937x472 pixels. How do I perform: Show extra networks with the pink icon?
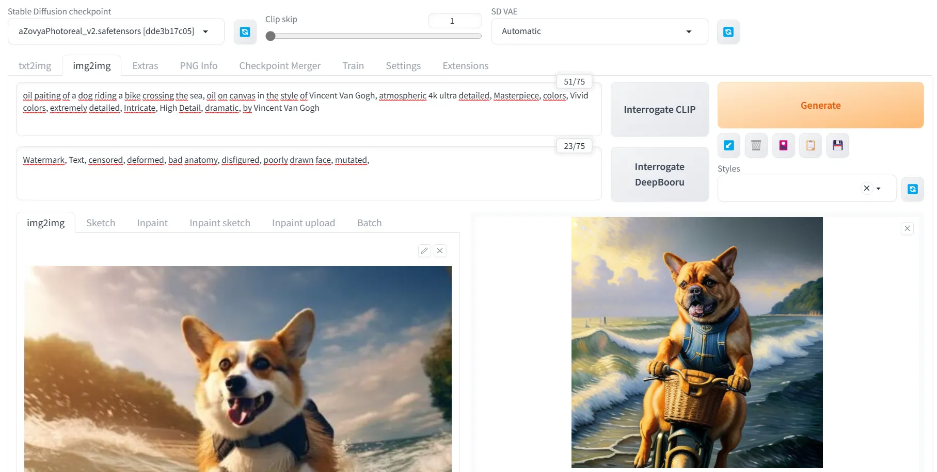pos(783,145)
